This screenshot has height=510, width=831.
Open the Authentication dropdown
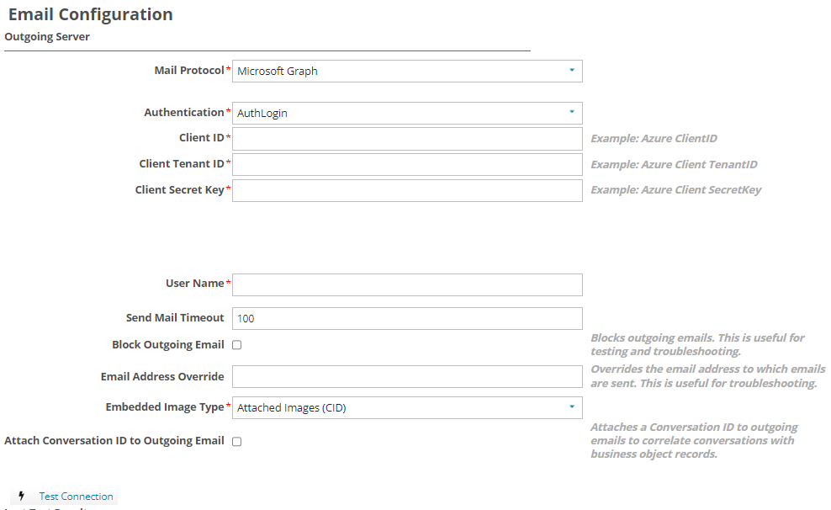[407, 113]
